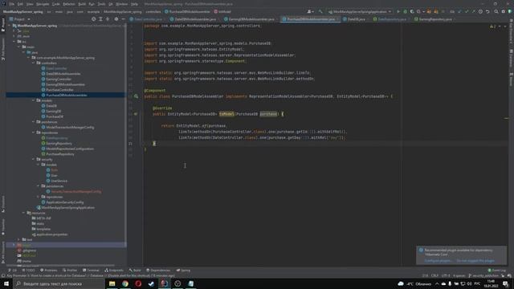514x289 pixels.
Task: Click the Windows taskbar search field
Action: click(x=59, y=283)
